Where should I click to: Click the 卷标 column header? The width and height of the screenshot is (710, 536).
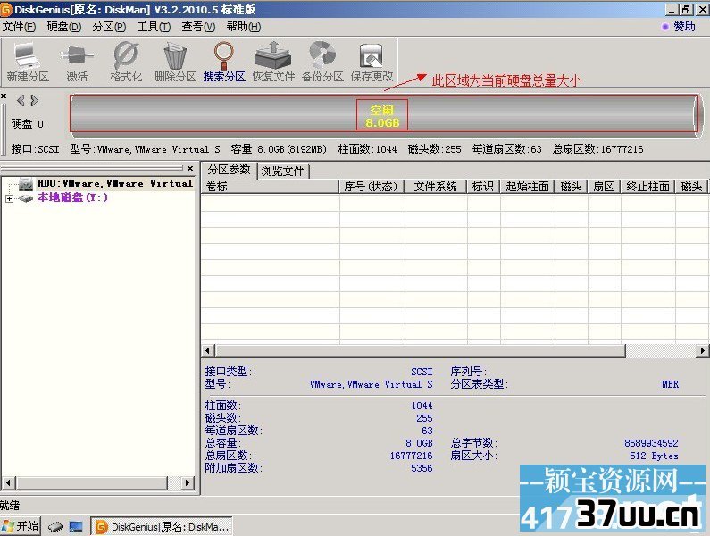point(271,187)
